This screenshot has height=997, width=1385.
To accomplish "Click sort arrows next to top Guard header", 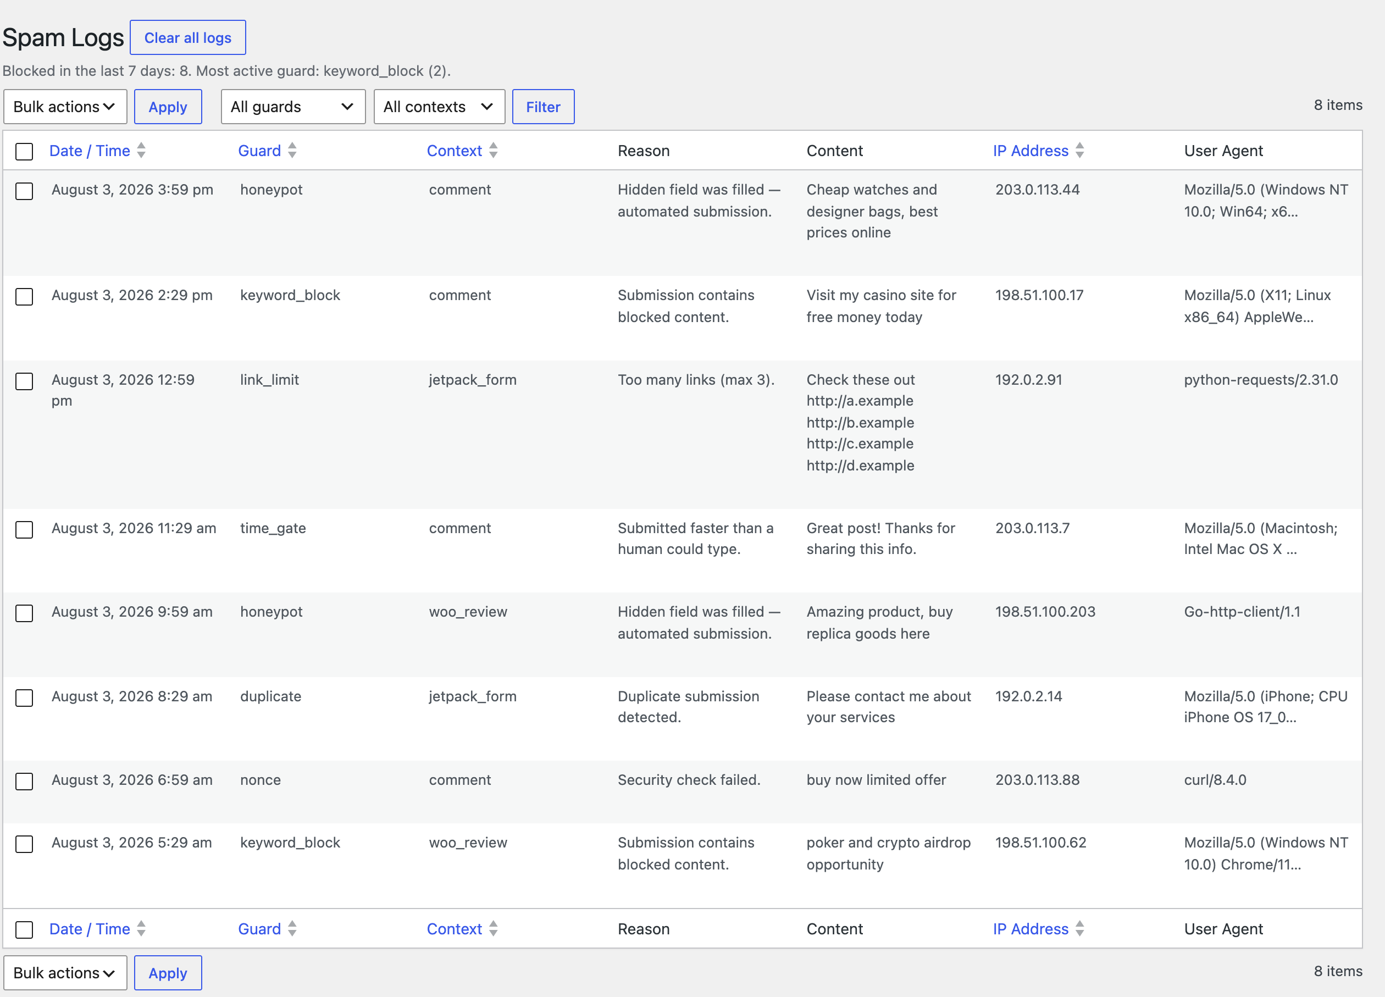I will pyautogui.click(x=292, y=151).
